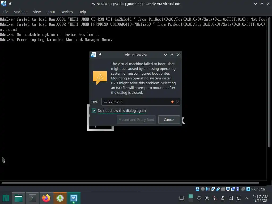
Task: Uncheck 'Do not show this dialog again'
Action: 94,110
